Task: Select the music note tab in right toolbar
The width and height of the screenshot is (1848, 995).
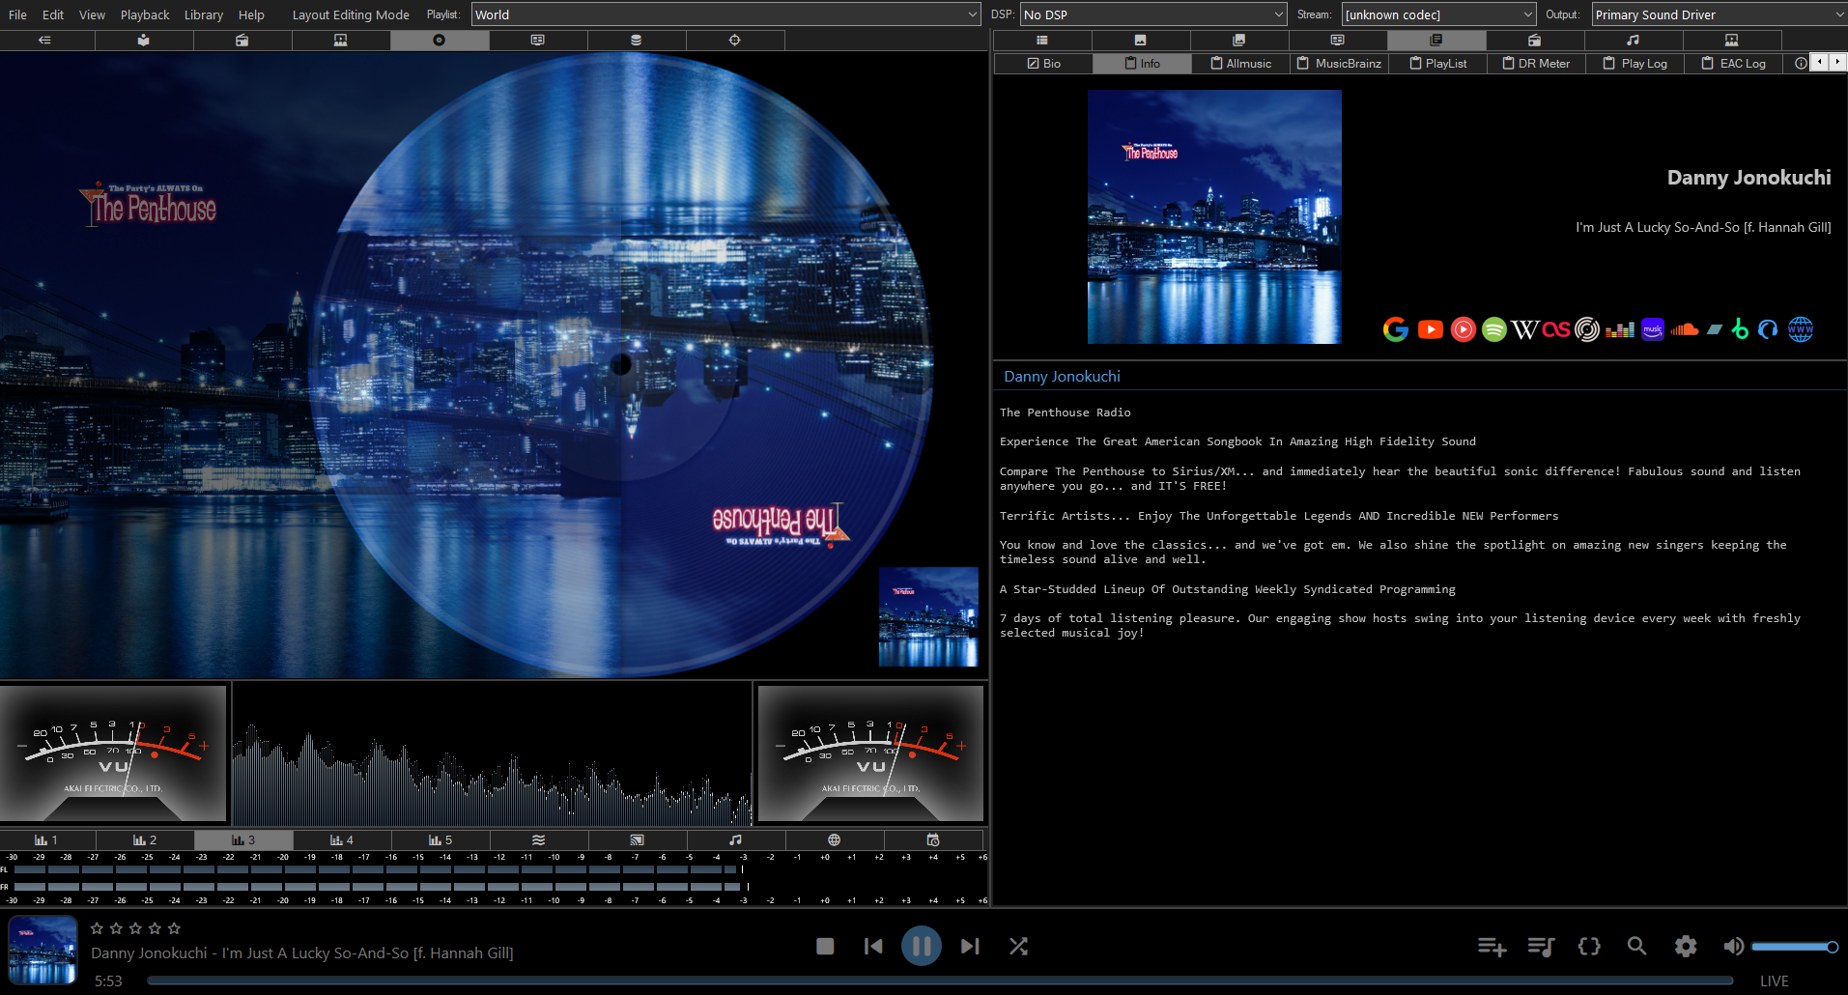Action: click(x=1634, y=41)
